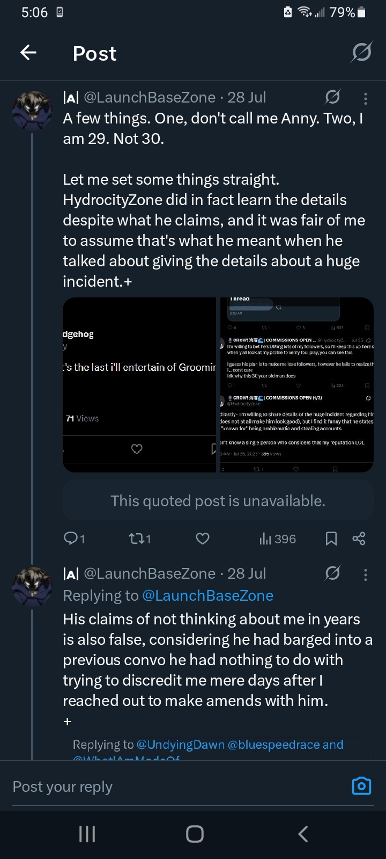Open the right attached screenshot image
This screenshot has height=859, width=386.
click(296, 385)
